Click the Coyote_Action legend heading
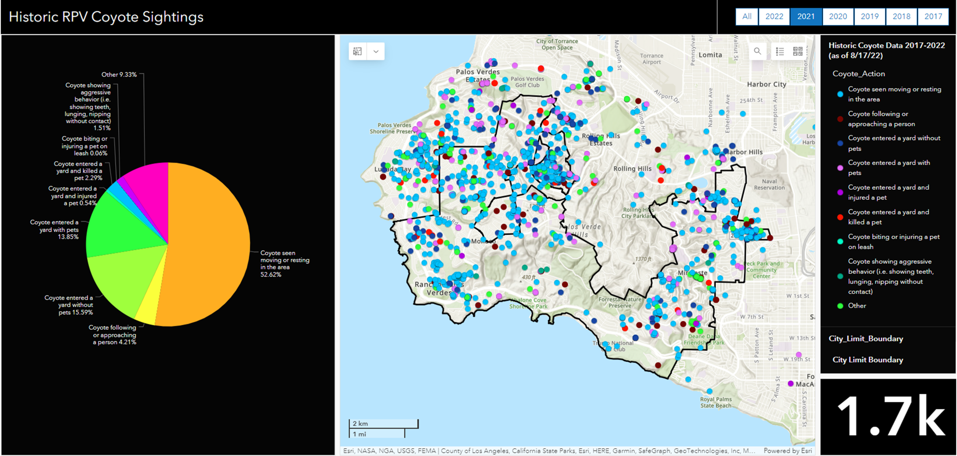This screenshot has height=456, width=957. 859,74
